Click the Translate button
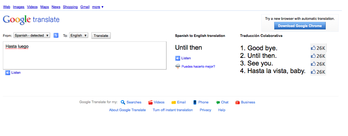 pos(101,36)
